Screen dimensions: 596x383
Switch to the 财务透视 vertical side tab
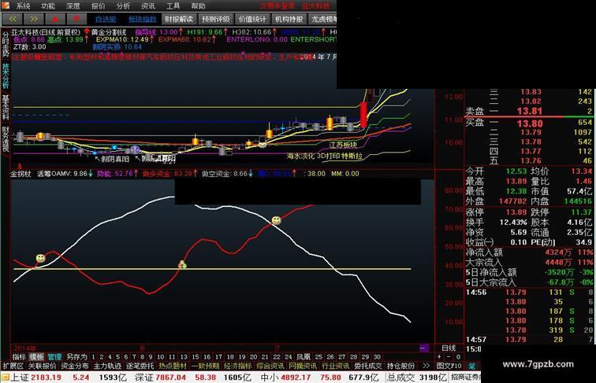pos(6,139)
